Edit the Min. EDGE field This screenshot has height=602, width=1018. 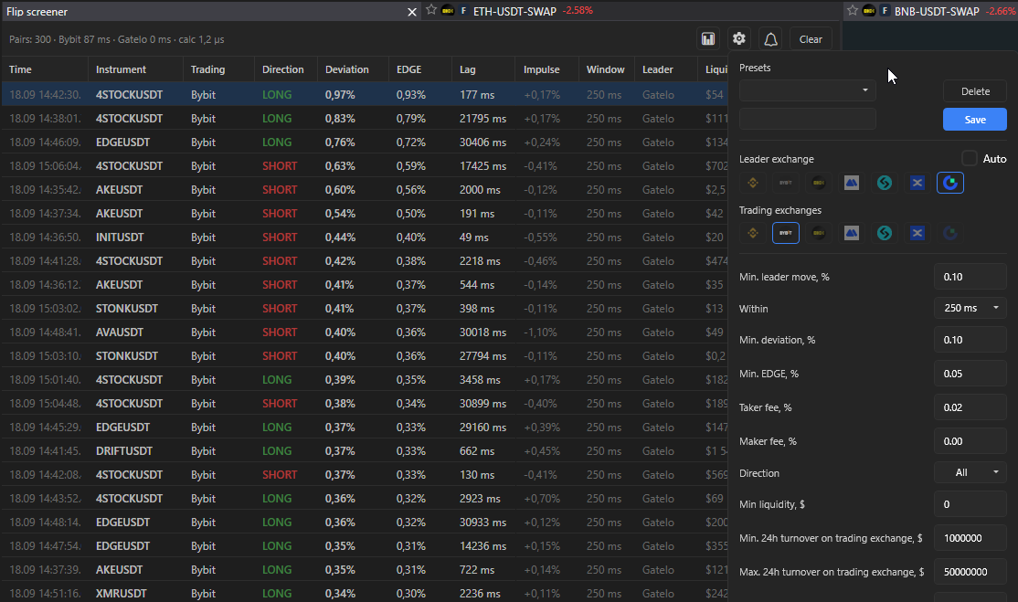click(x=970, y=374)
